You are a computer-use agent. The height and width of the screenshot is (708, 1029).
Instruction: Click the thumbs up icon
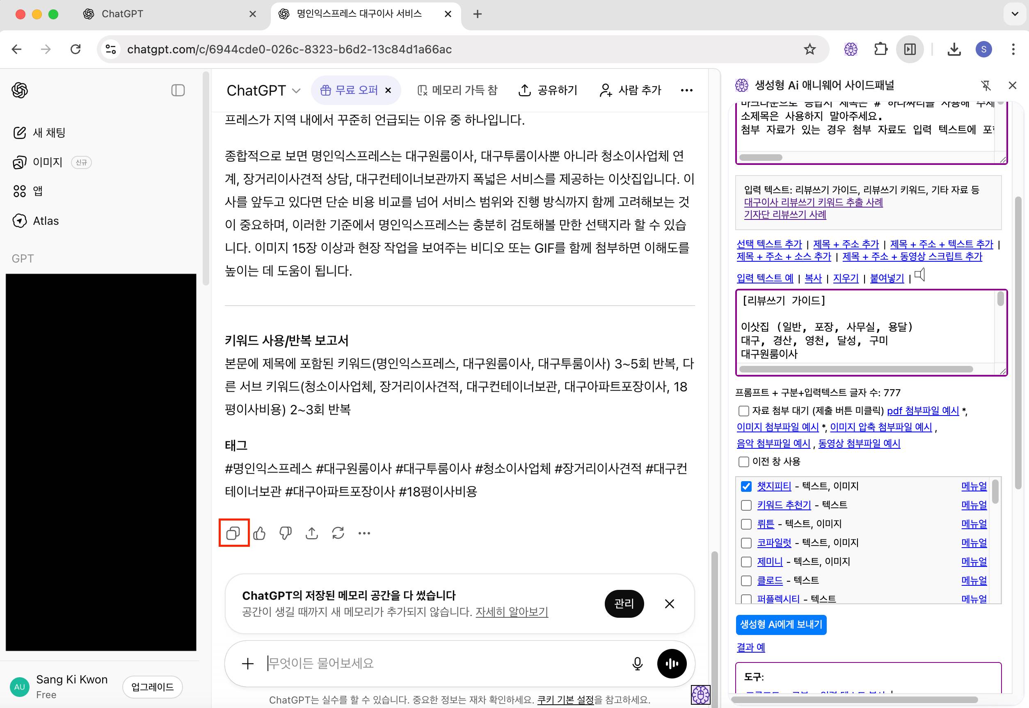point(260,533)
